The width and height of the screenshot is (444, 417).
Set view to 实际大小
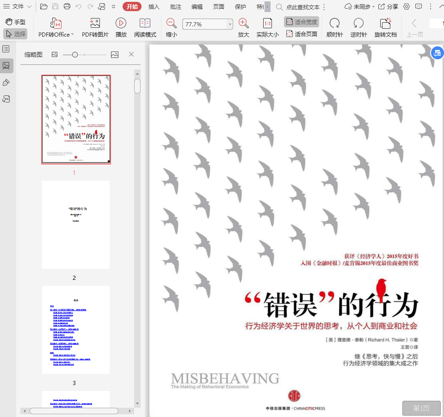click(268, 27)
